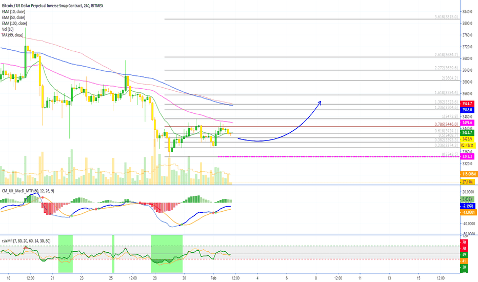
Task: Click the green 3424.7 price label
Action: (467, 133)
